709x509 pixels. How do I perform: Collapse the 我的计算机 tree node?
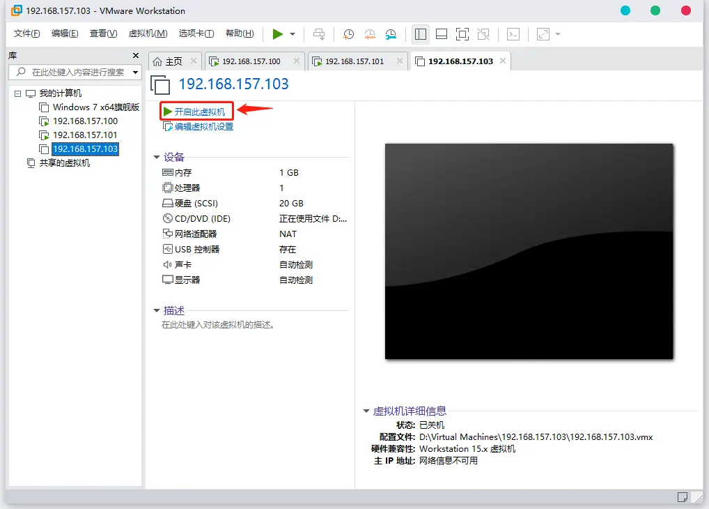pos(17,93)
